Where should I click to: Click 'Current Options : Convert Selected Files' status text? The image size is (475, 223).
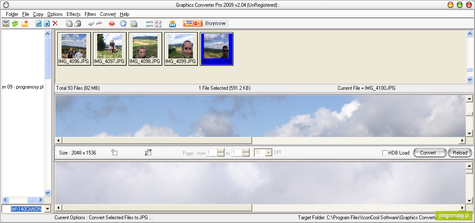point(103,218)
